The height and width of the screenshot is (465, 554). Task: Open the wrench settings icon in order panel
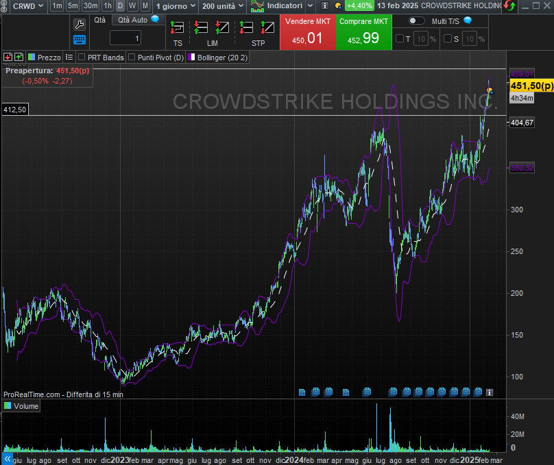(80, 24)
